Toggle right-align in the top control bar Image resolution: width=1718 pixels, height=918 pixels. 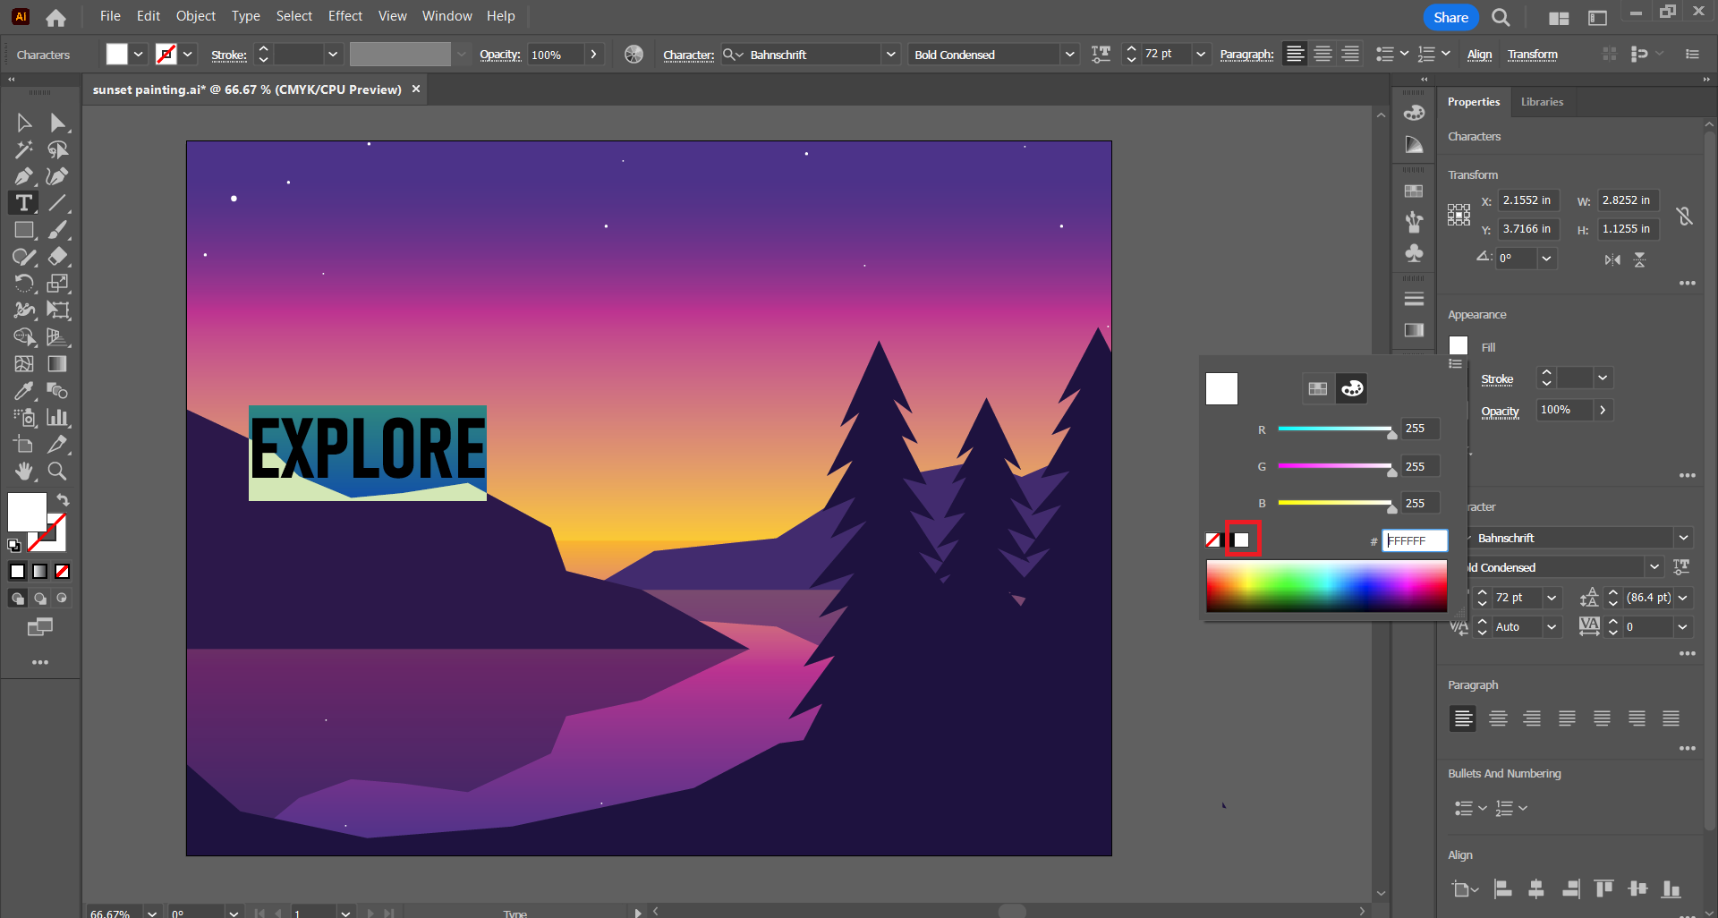(1350, 54)
